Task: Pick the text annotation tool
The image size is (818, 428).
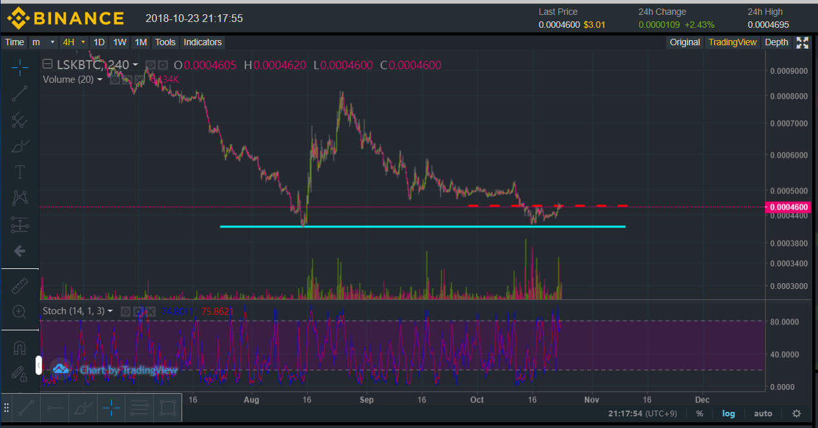Action: 20,171
